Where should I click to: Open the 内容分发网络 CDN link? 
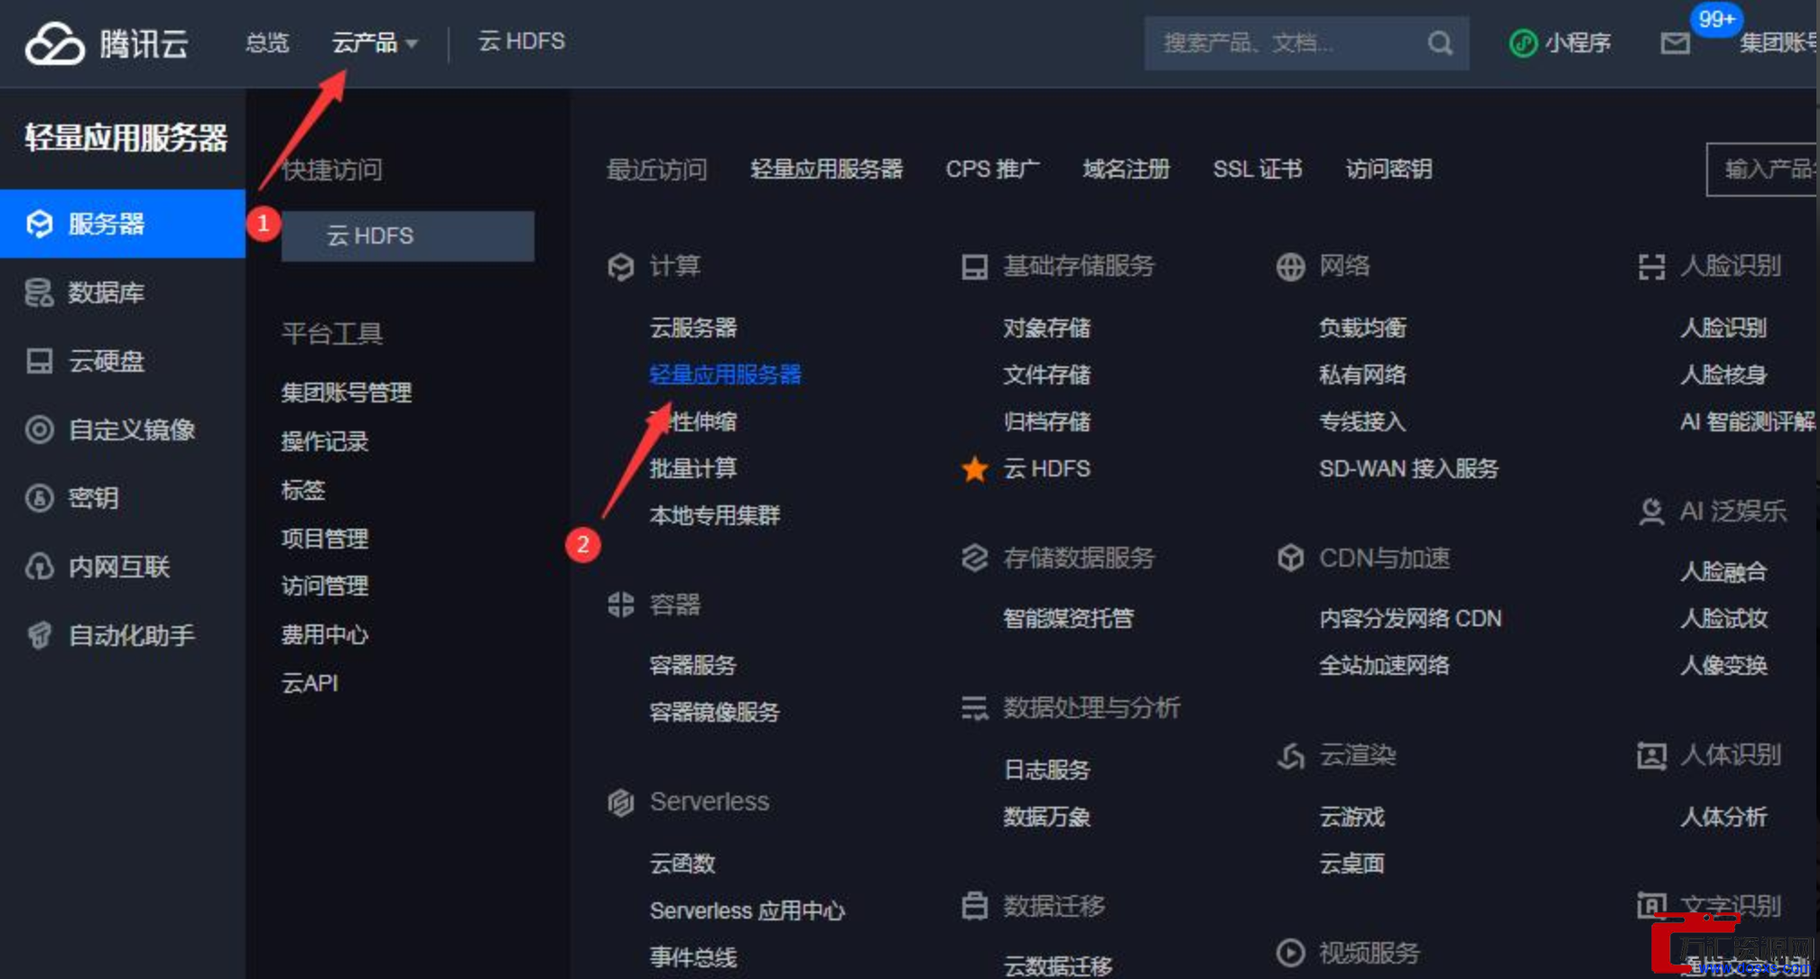tap(1410, 618)
